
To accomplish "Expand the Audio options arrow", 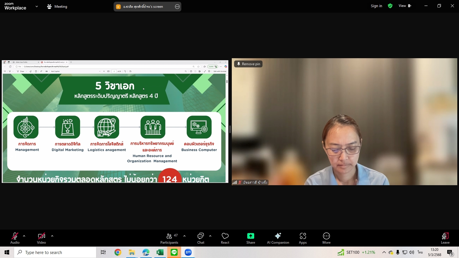I will (x=24, y=236).
